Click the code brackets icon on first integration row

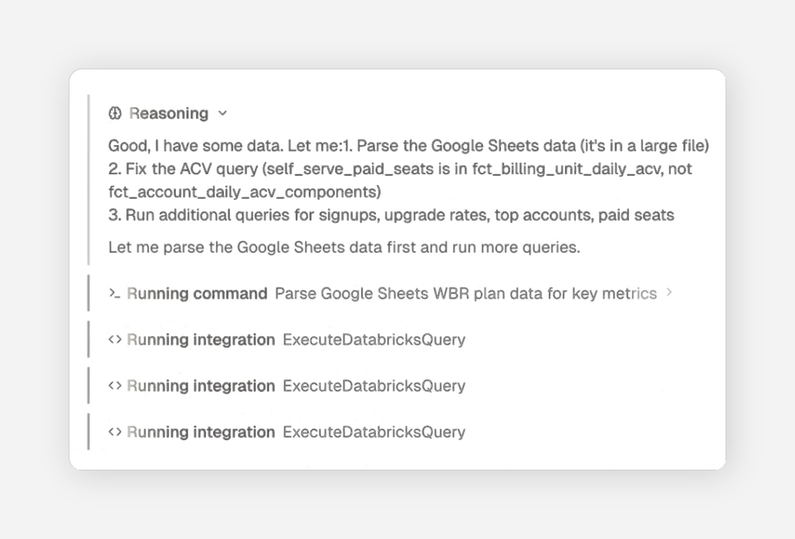(114, 339)
